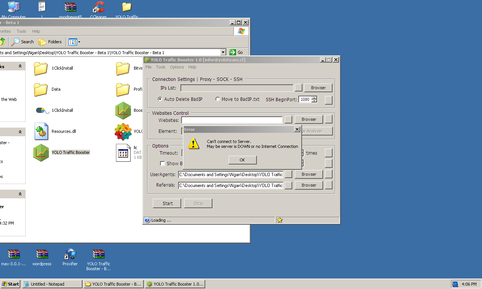Click the Search toolbar button in Explorer
The height and width of the screenshot is (289, 482).
click(23, 42)
